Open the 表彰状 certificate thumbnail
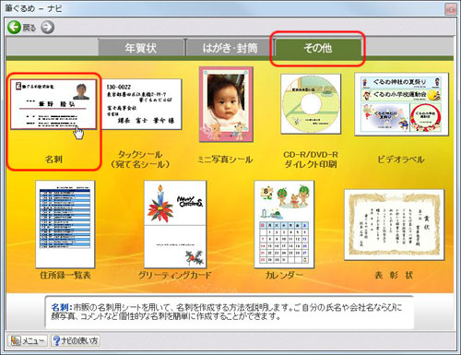This screenshot has height=355, width=461. point(395,225)
